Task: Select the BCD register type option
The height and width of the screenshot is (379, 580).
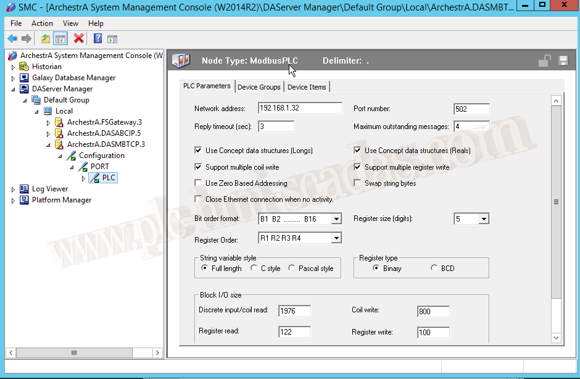Action: [x=434, y=269]
